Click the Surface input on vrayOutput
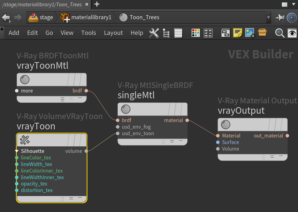 [218, 142]
